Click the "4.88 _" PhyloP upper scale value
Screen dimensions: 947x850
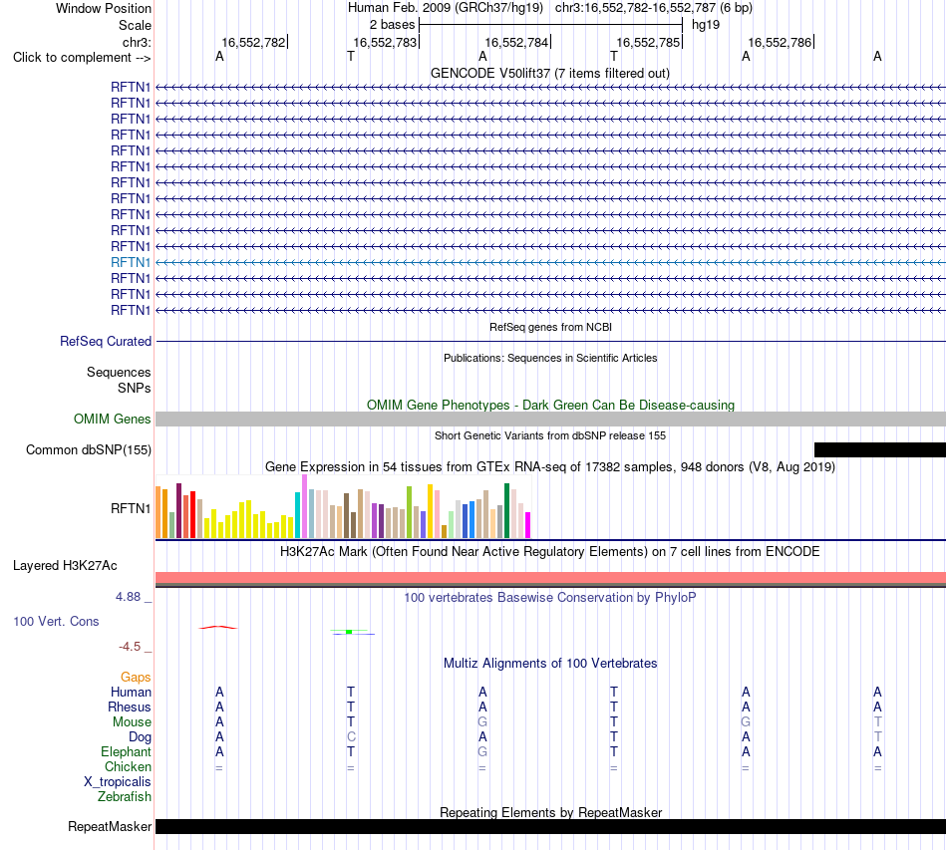click(134, 597)
